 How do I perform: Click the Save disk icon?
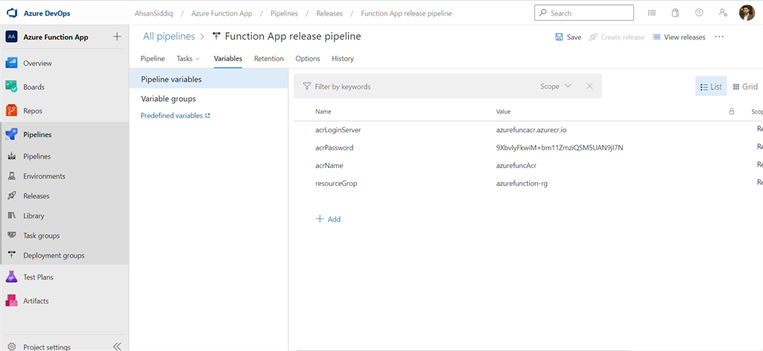[x=560, y=37]
